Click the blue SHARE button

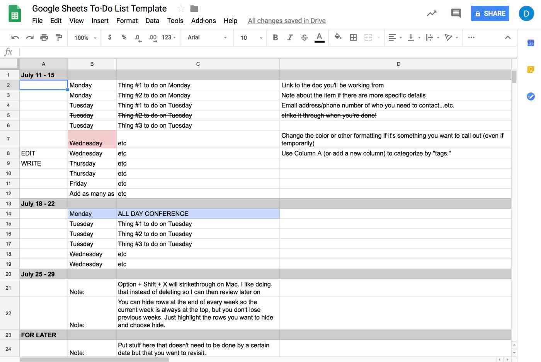[x=490, y=14]
